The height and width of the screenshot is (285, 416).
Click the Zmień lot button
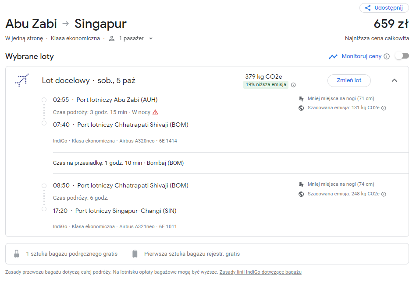(x=349, y=80)
